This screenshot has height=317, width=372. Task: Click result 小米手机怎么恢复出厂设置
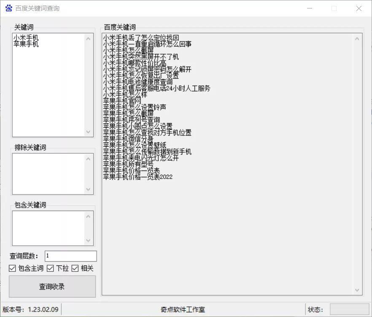pos(141,76)
